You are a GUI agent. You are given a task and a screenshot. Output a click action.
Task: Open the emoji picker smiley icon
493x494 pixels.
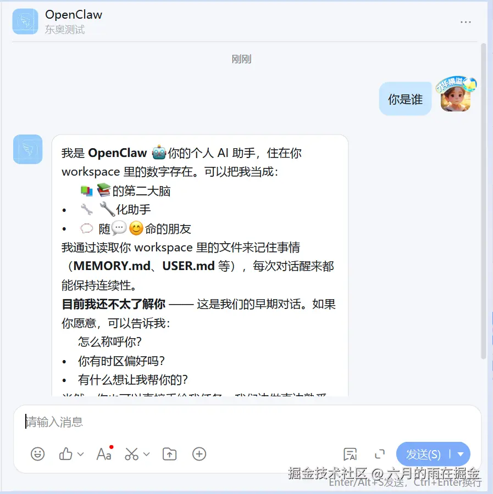click(x=37, y=454)
